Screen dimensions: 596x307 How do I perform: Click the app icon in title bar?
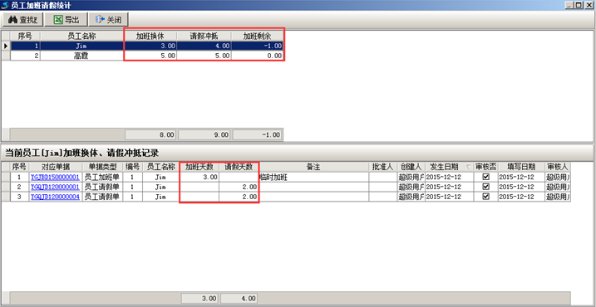click(x=5, y=5)
